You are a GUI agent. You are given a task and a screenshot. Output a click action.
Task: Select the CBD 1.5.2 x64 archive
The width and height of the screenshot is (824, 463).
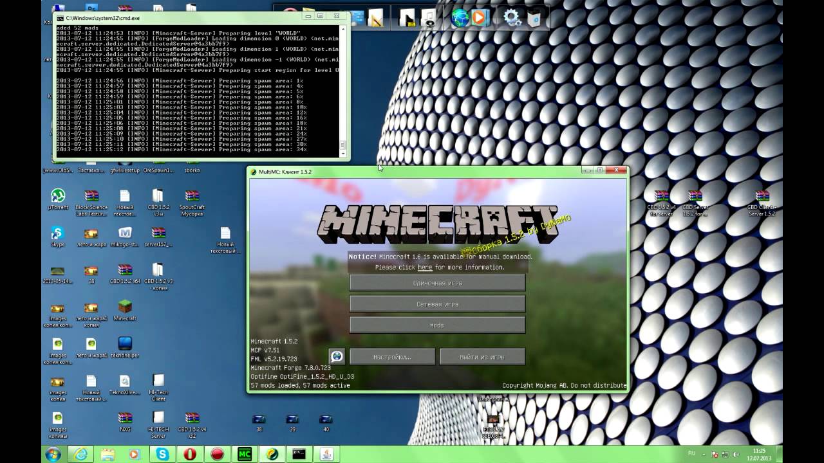coord(125,274)
